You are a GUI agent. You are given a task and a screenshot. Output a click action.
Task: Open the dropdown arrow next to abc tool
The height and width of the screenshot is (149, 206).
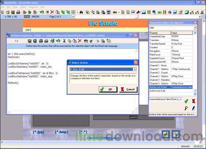coord(119,12)
